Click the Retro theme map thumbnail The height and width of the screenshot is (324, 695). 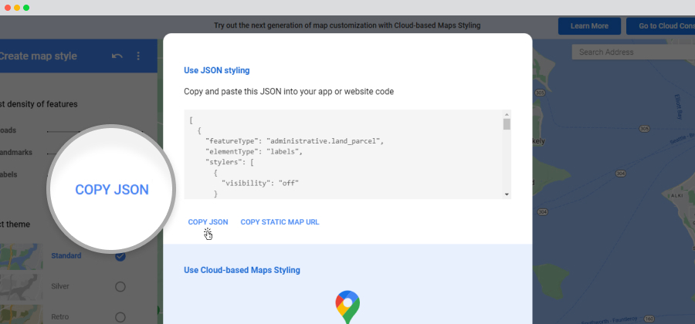tap(22, 316)
